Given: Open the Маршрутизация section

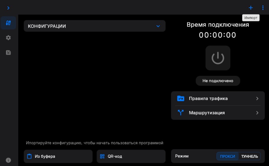Looking at the screenshot, I should (x=218, y=113).
